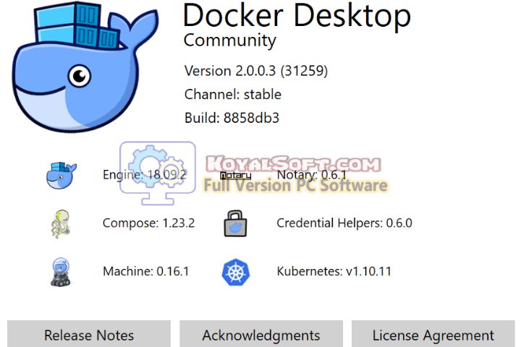
Task: Click the Kubernetes: v1.10.11 version text
Action: tap(334, 271)
